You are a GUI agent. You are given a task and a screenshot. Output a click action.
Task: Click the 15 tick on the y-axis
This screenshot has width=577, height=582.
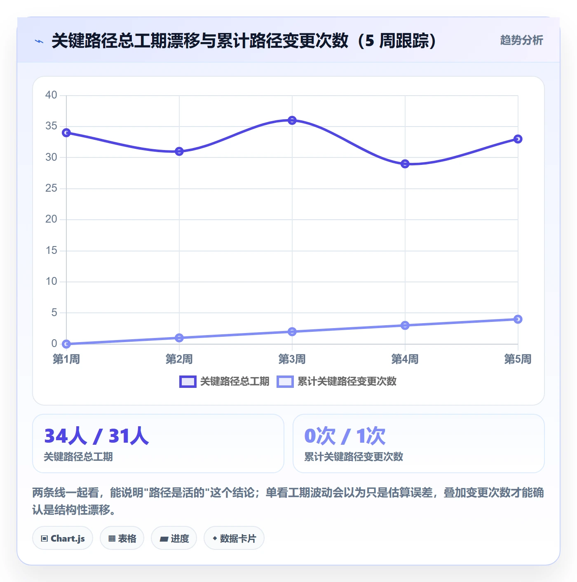tap(52, 251)
